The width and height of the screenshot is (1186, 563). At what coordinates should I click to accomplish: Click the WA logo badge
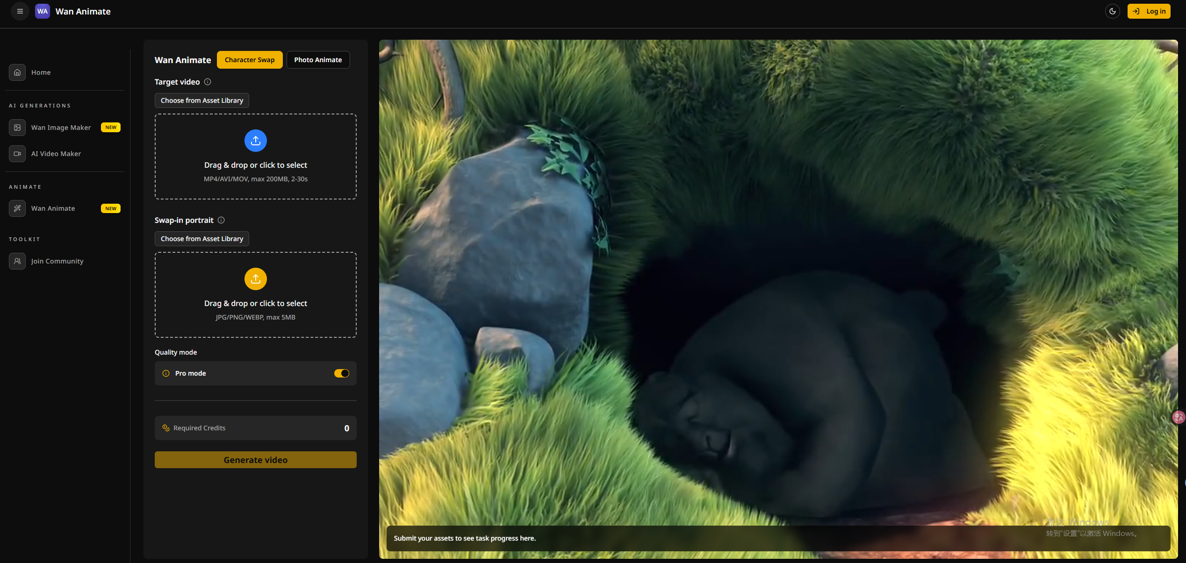click(x=43, y=11)
